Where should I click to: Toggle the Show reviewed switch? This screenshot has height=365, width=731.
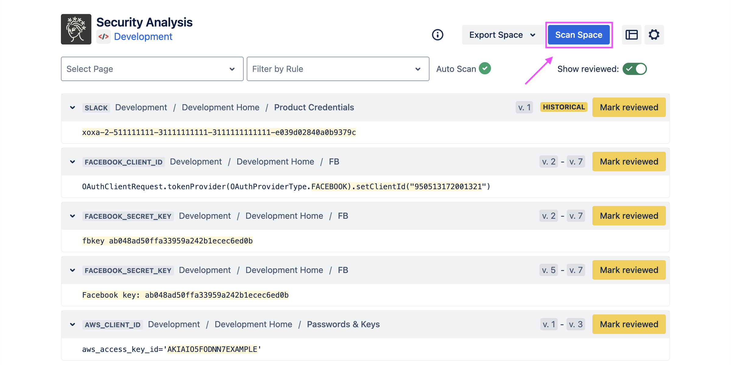(x=634, y=69)
